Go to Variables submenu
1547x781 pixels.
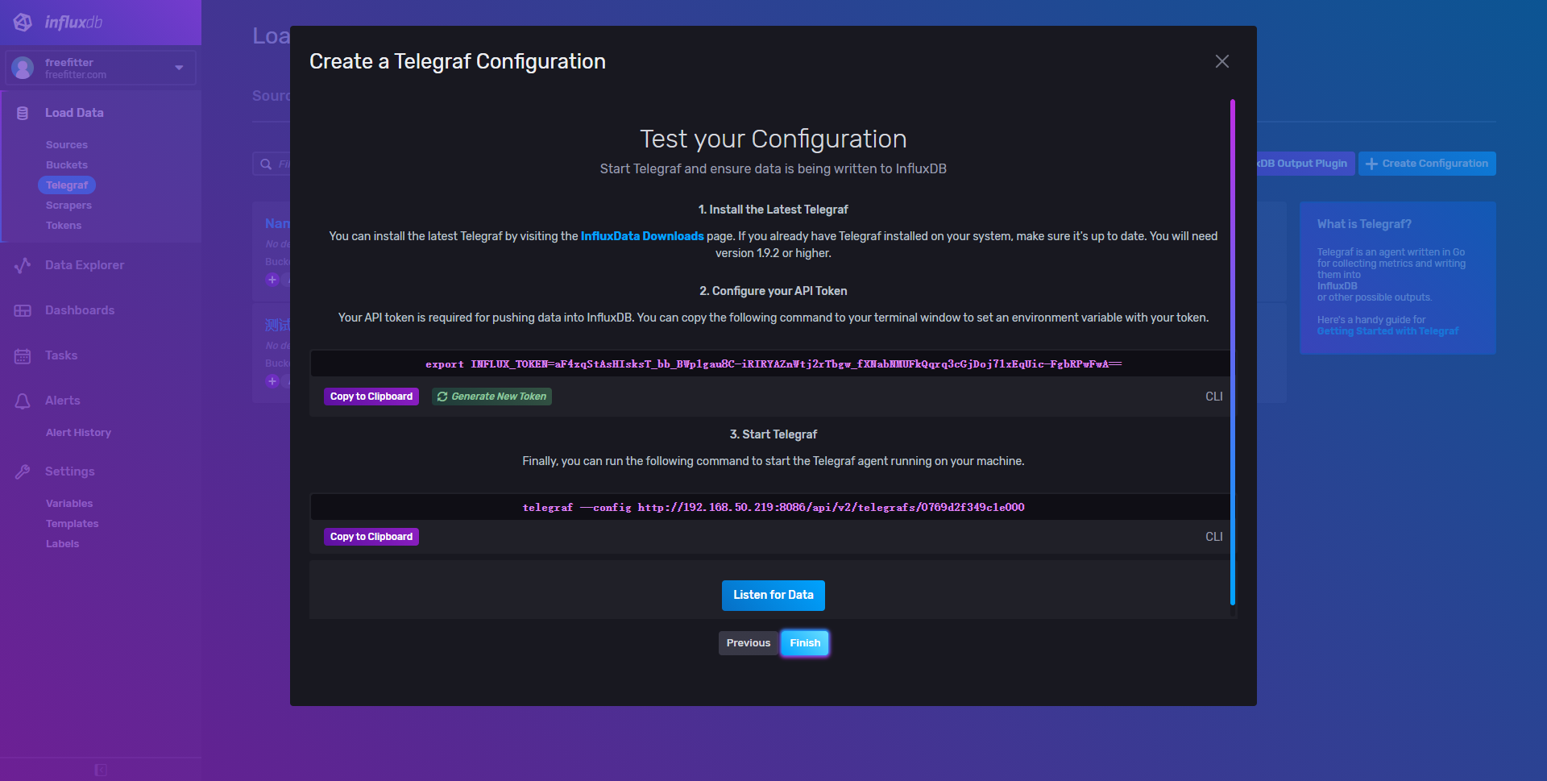click(x=69, y=504)
